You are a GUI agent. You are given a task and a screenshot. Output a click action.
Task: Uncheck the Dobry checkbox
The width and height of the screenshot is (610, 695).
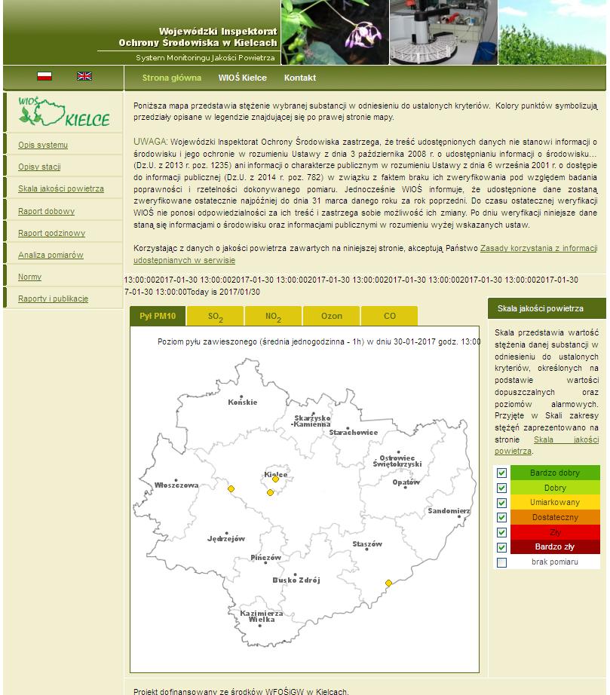pos(501,488)
